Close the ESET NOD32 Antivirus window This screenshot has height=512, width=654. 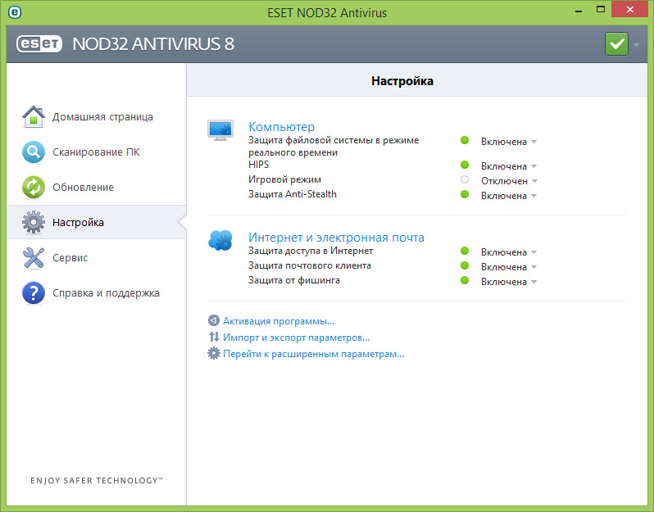[x=629, y=9]
